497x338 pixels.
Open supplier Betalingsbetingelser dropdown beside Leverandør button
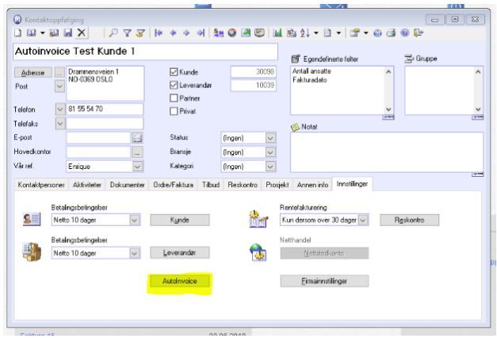(x=135, y=253)
